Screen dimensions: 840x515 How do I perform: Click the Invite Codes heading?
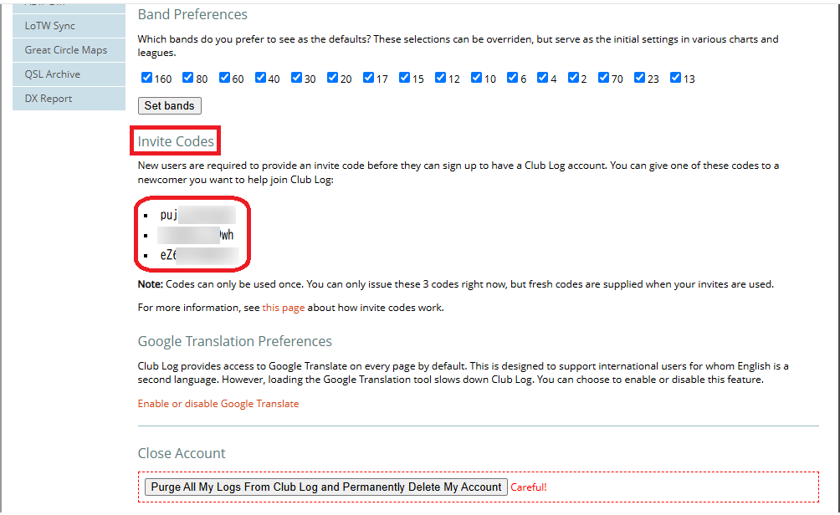point(176,141)
